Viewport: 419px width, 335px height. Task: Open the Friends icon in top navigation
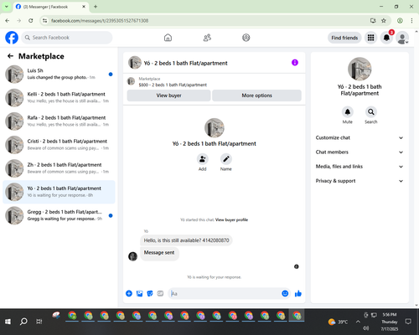[x=207, y=38]
